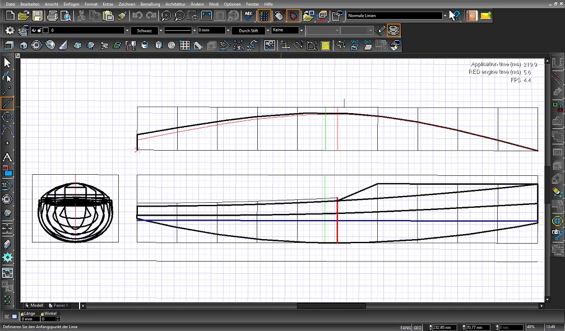Select the arrow Select tool in left toolbar
The width and height of the screenshot is (565, 331).
pos(7,63)
